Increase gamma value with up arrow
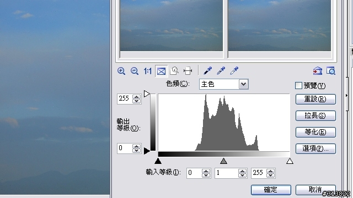This screenshot has width=353, height=198. [242, 171]
